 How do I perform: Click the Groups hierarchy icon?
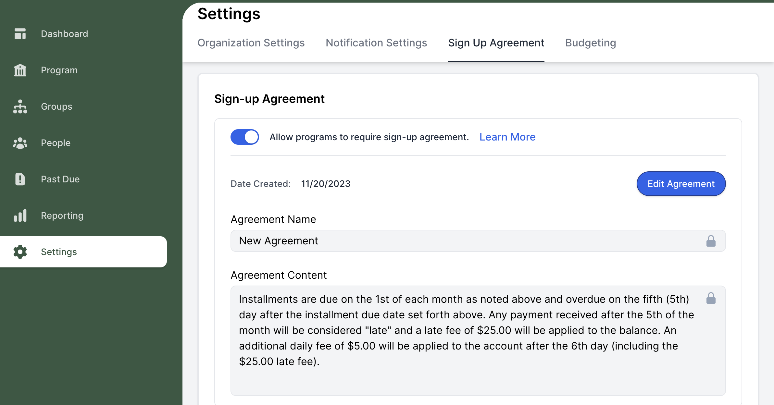tap(20, 106)
